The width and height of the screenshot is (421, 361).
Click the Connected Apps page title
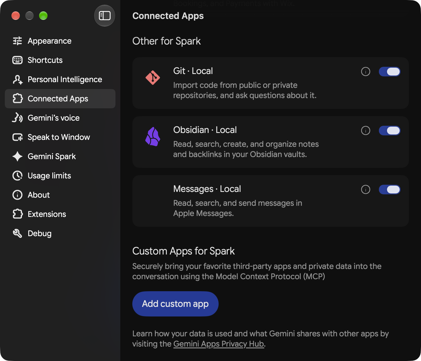(x=168, y=16)
